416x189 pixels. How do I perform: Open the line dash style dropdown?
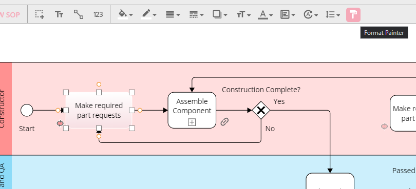(x=196, y=14)
